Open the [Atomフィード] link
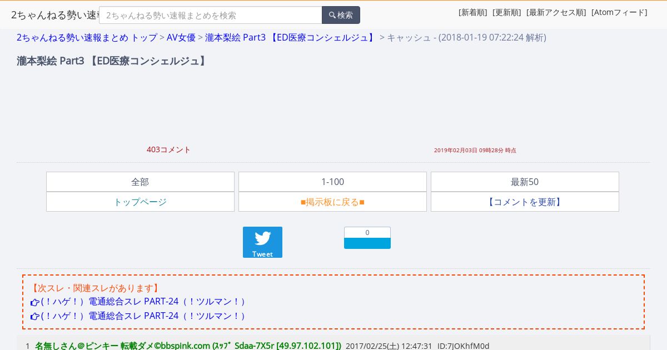 click(619, 12)
